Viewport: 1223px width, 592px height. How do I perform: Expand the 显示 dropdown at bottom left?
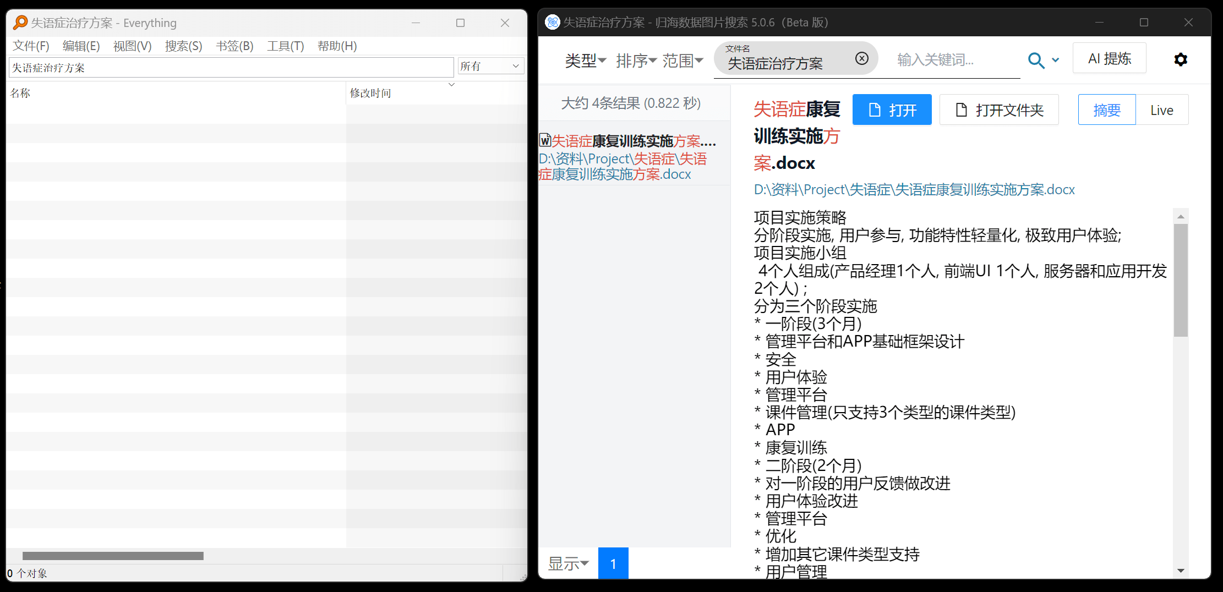point(568,563)
